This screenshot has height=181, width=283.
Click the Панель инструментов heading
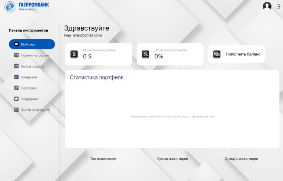click(28, 30)
